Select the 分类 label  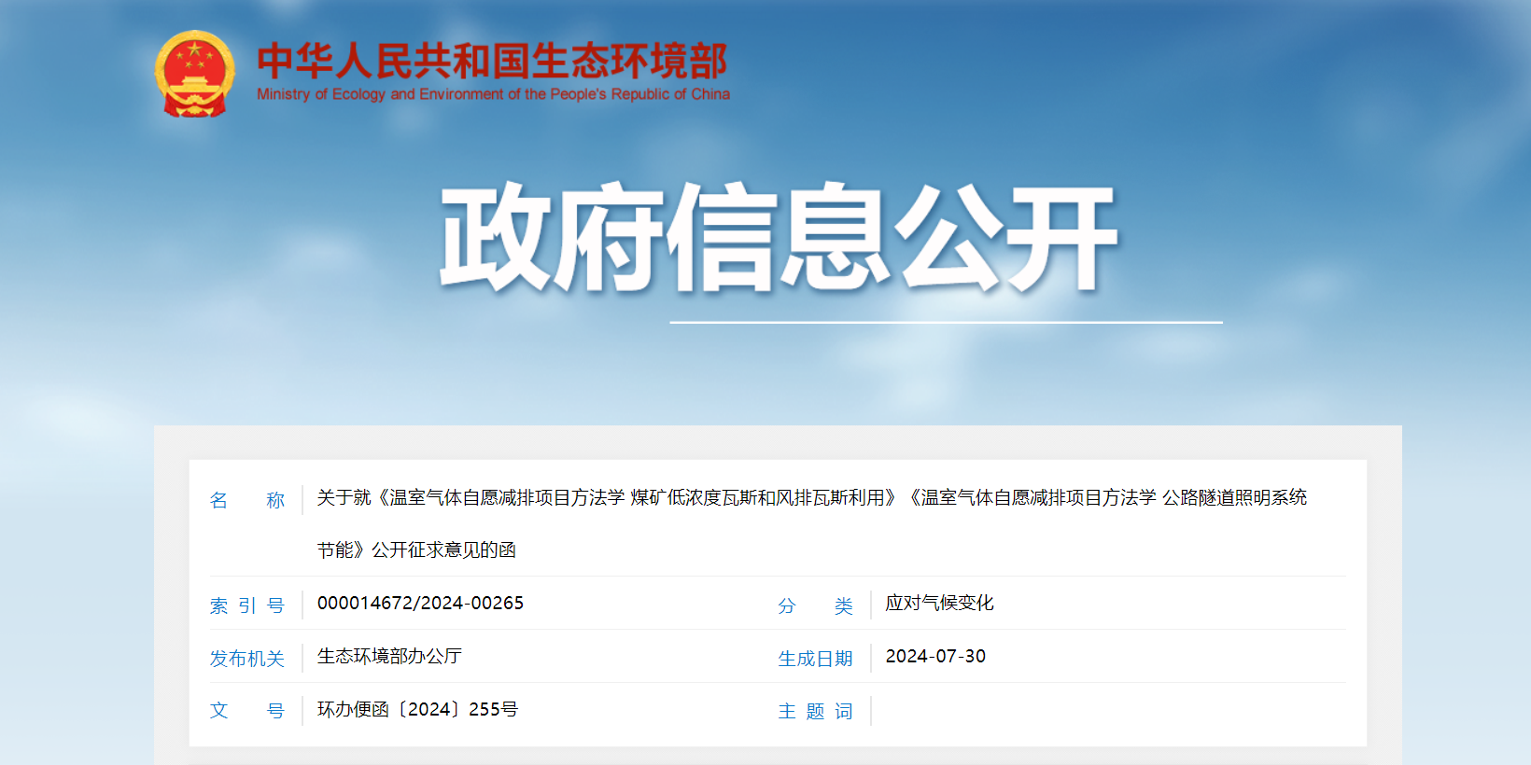[815, 606]
